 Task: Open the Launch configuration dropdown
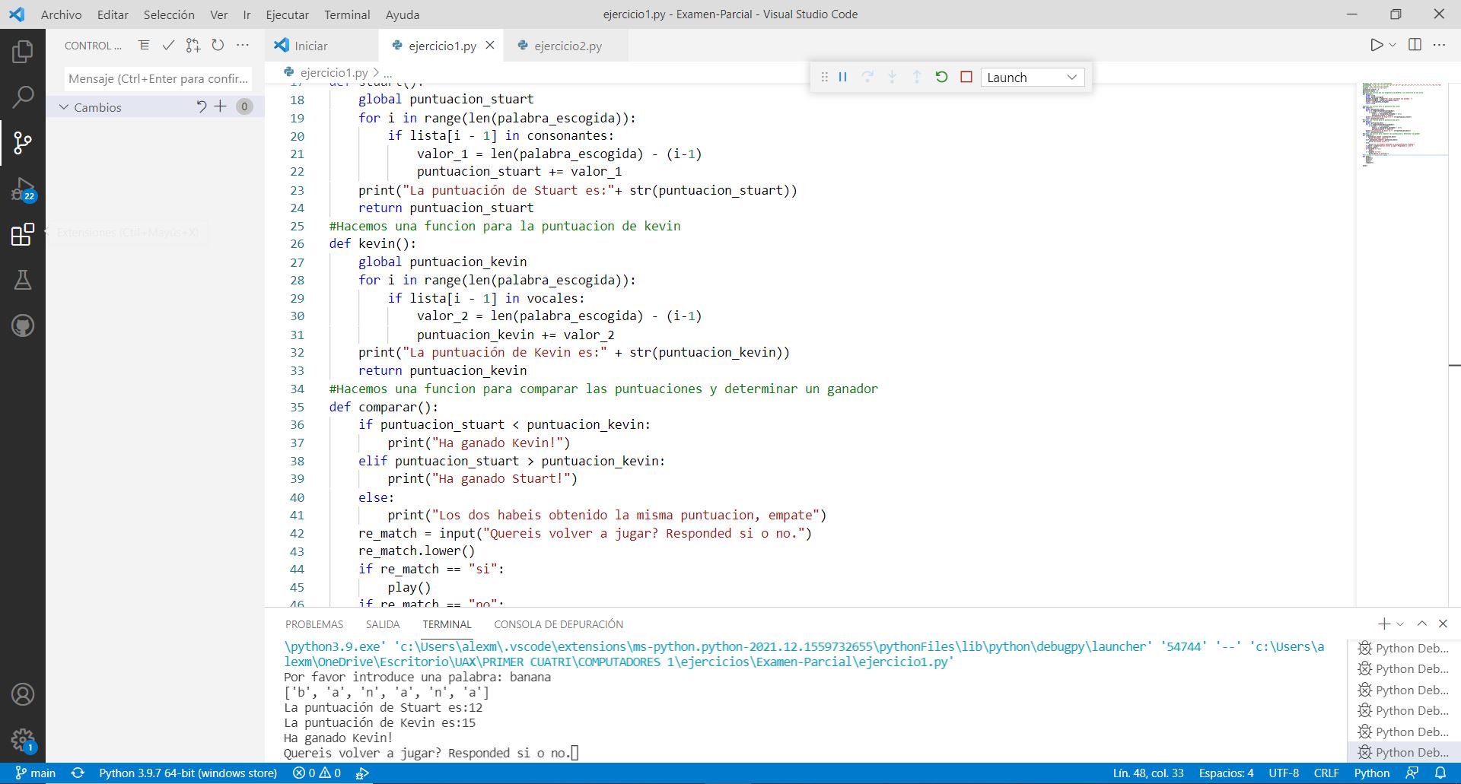tap(1032, 77)
